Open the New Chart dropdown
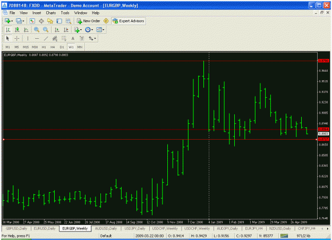Image resolution: width=332 pixels, height=240 pixels. click(9, 21)
